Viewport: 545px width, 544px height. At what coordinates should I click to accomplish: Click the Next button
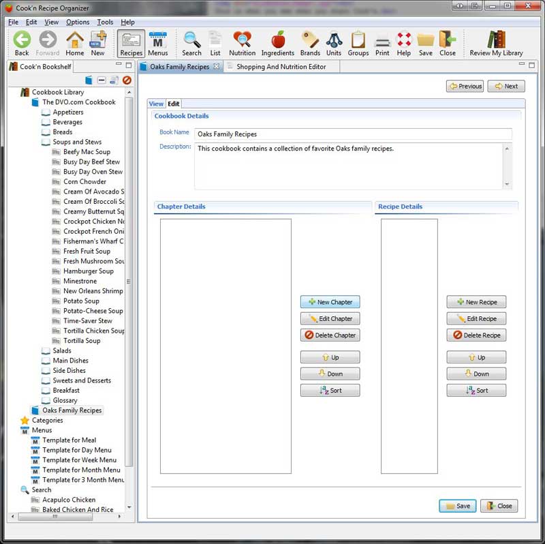506,86
